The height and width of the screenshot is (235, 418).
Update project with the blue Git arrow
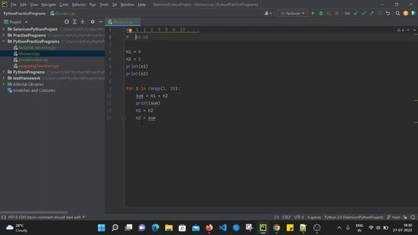(x=355, y=13)
